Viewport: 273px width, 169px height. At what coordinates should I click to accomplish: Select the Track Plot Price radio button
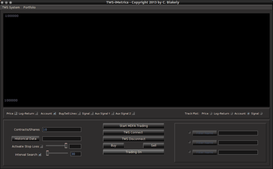211,114
